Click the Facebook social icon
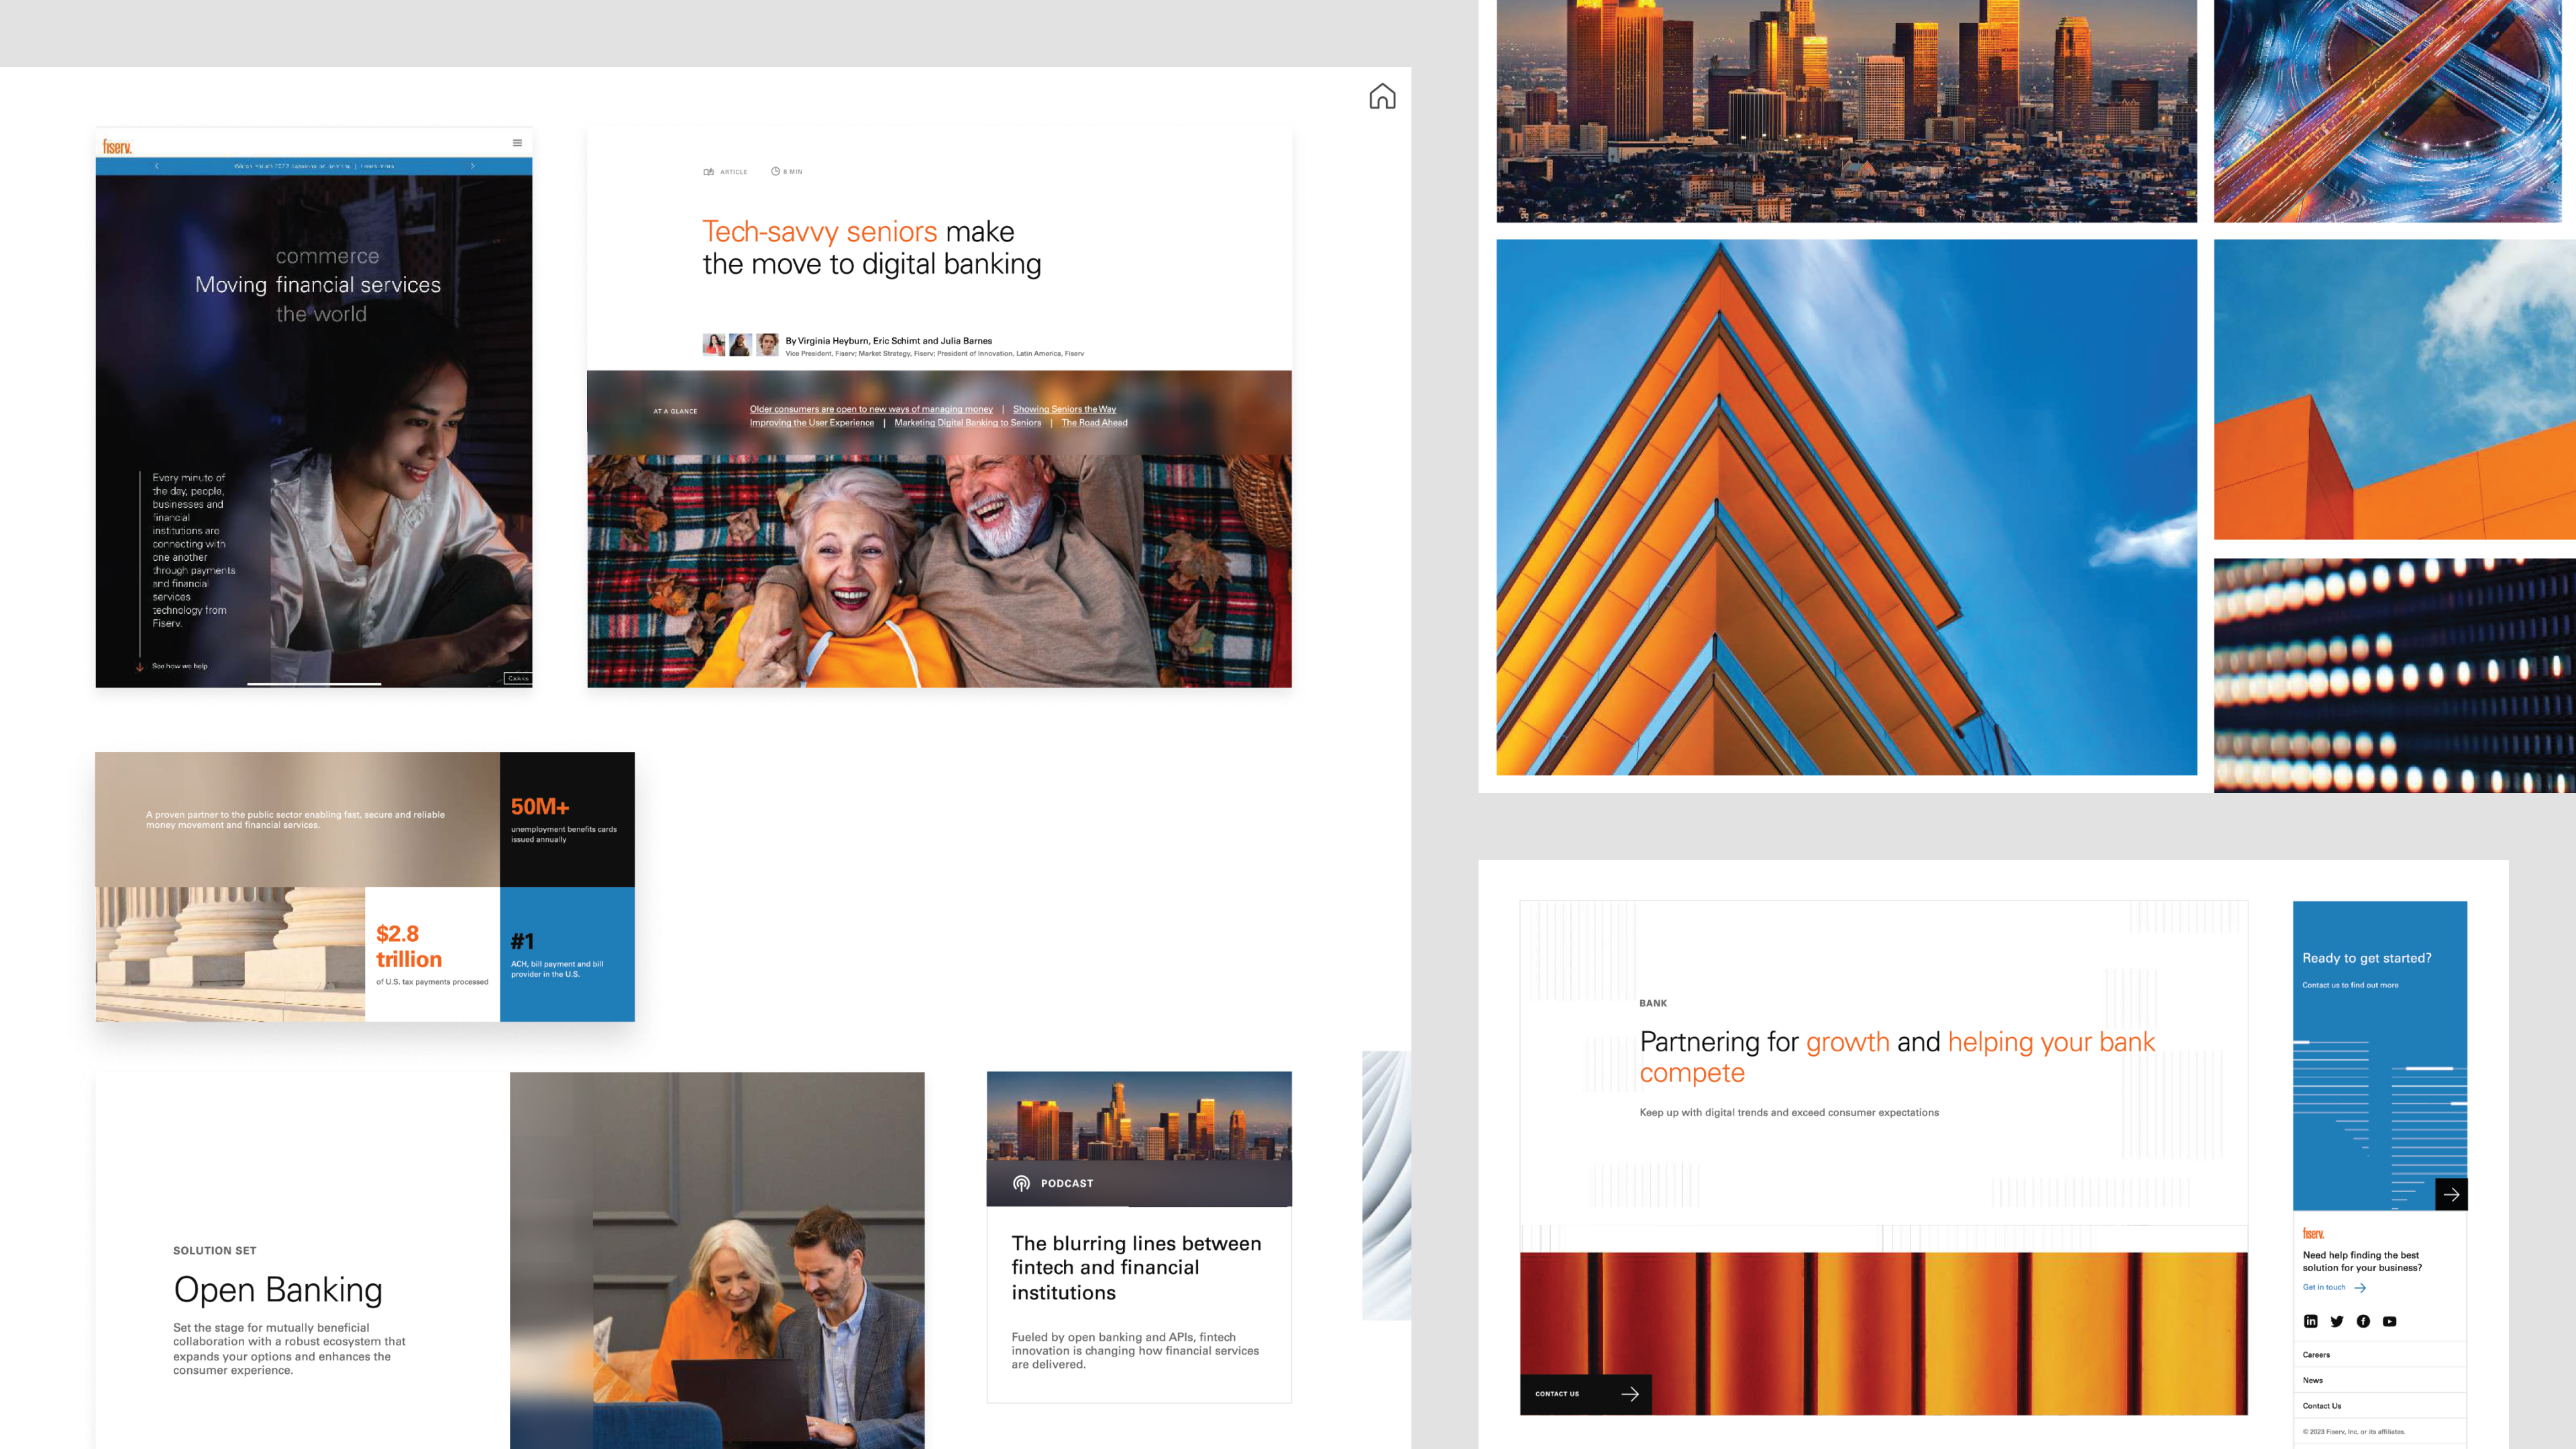This screenshot has width=2576, height=1449. [2363, 1321]
